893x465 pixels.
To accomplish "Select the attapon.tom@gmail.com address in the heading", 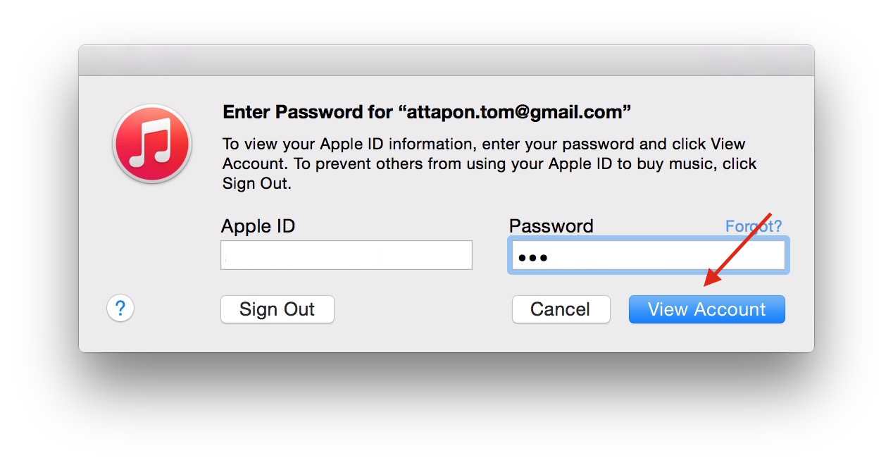I will pyautogui.click(x=515, y=112).
